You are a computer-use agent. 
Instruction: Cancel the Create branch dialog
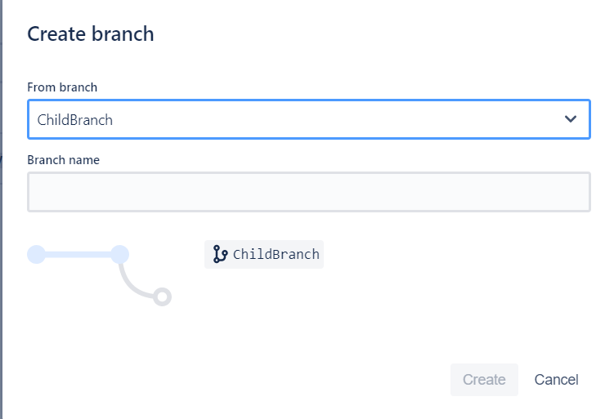click(x=556, y=380)
